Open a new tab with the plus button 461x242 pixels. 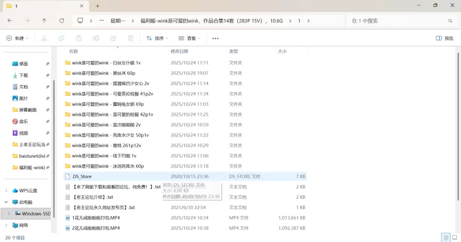pyautogui.click(x=97, y=6)
